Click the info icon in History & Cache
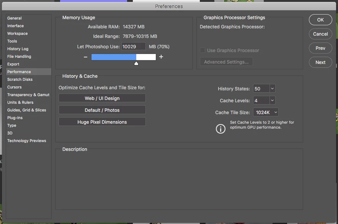This screenshot has height=224, width=338. [220, 129]
